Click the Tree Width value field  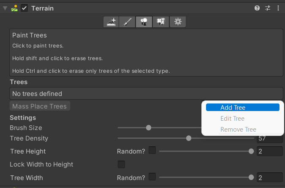tap(269, 177)
